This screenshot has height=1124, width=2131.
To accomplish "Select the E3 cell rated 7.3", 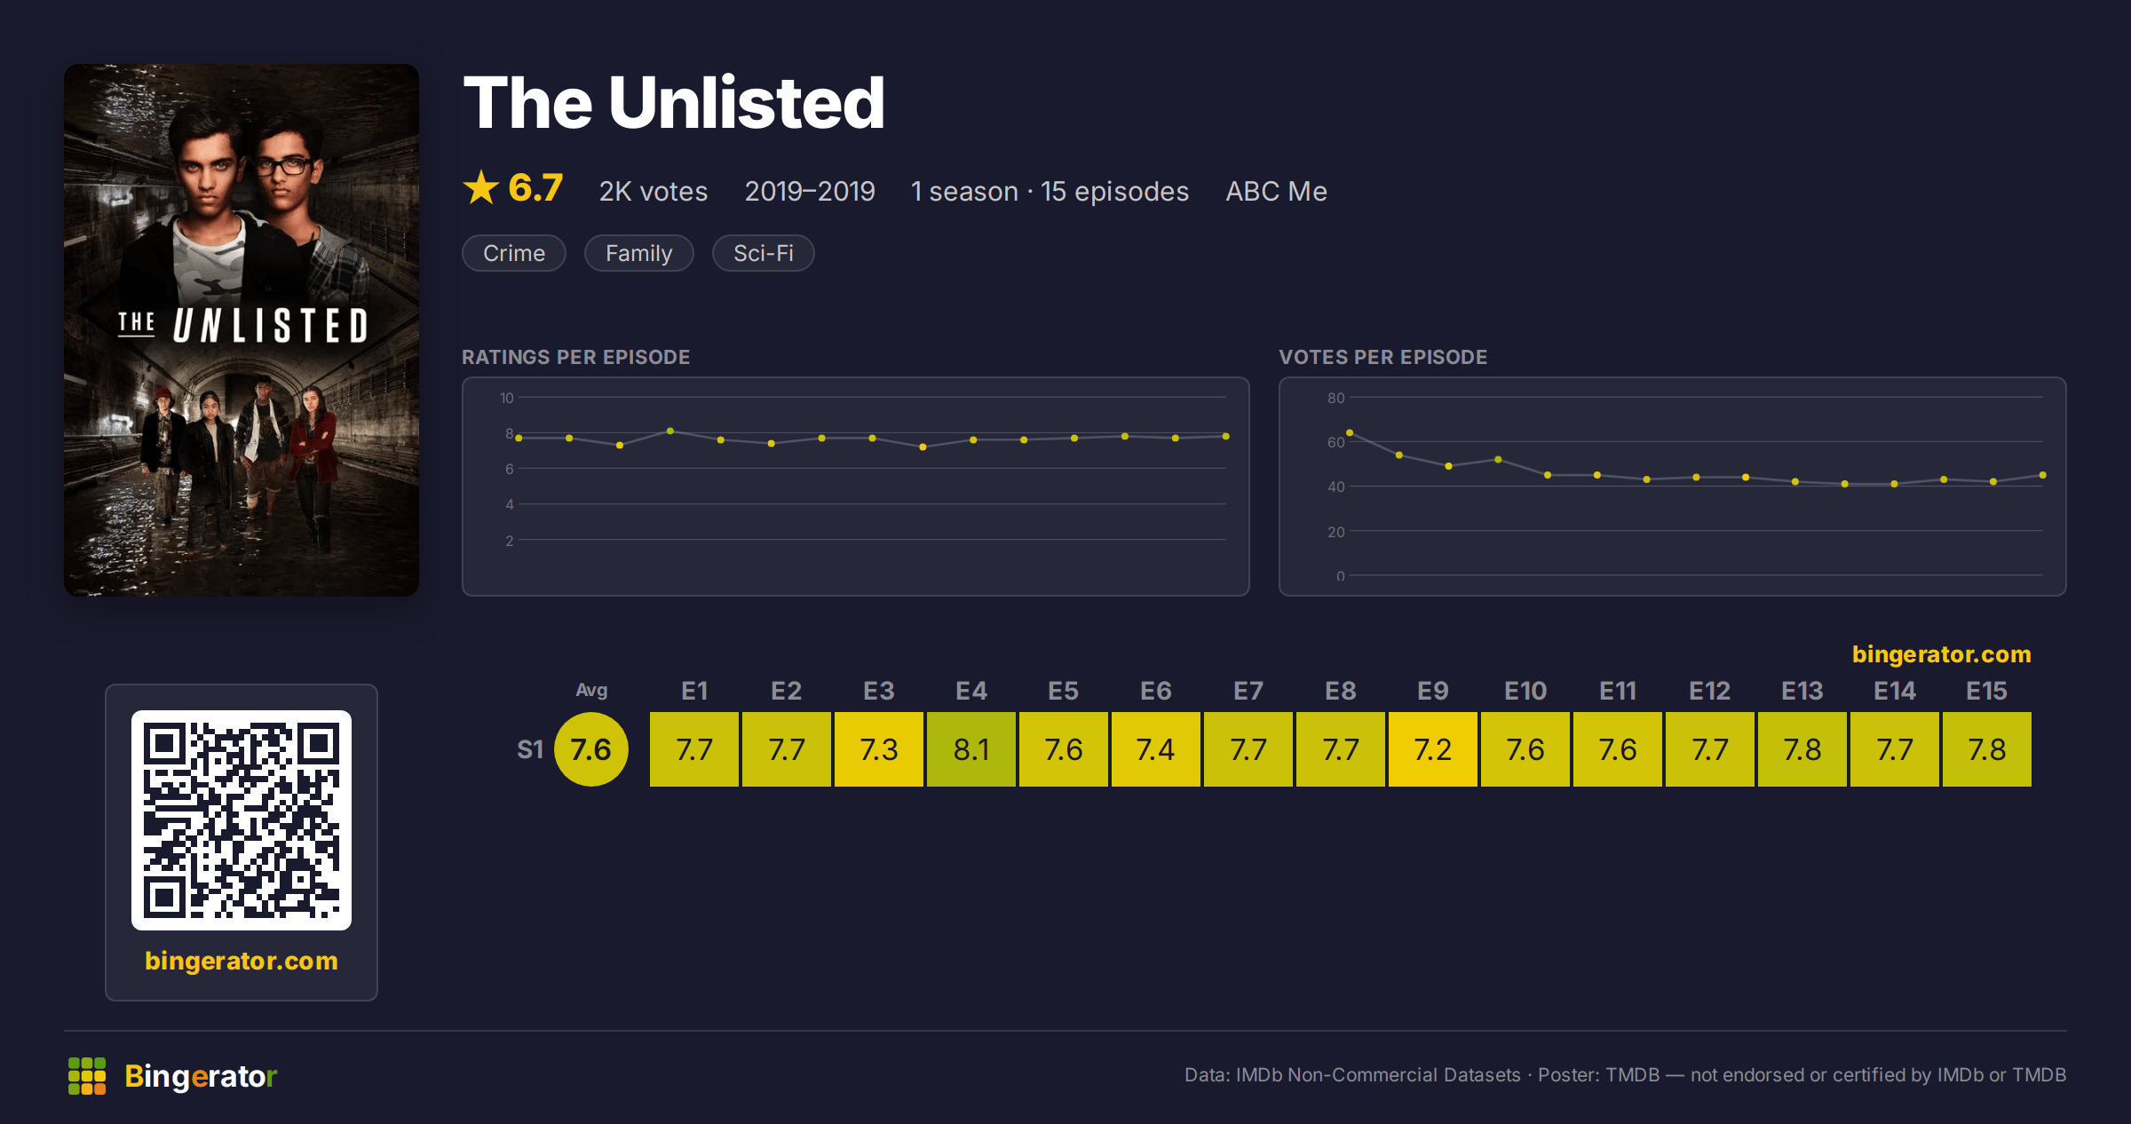I will (x=879, y=749).
